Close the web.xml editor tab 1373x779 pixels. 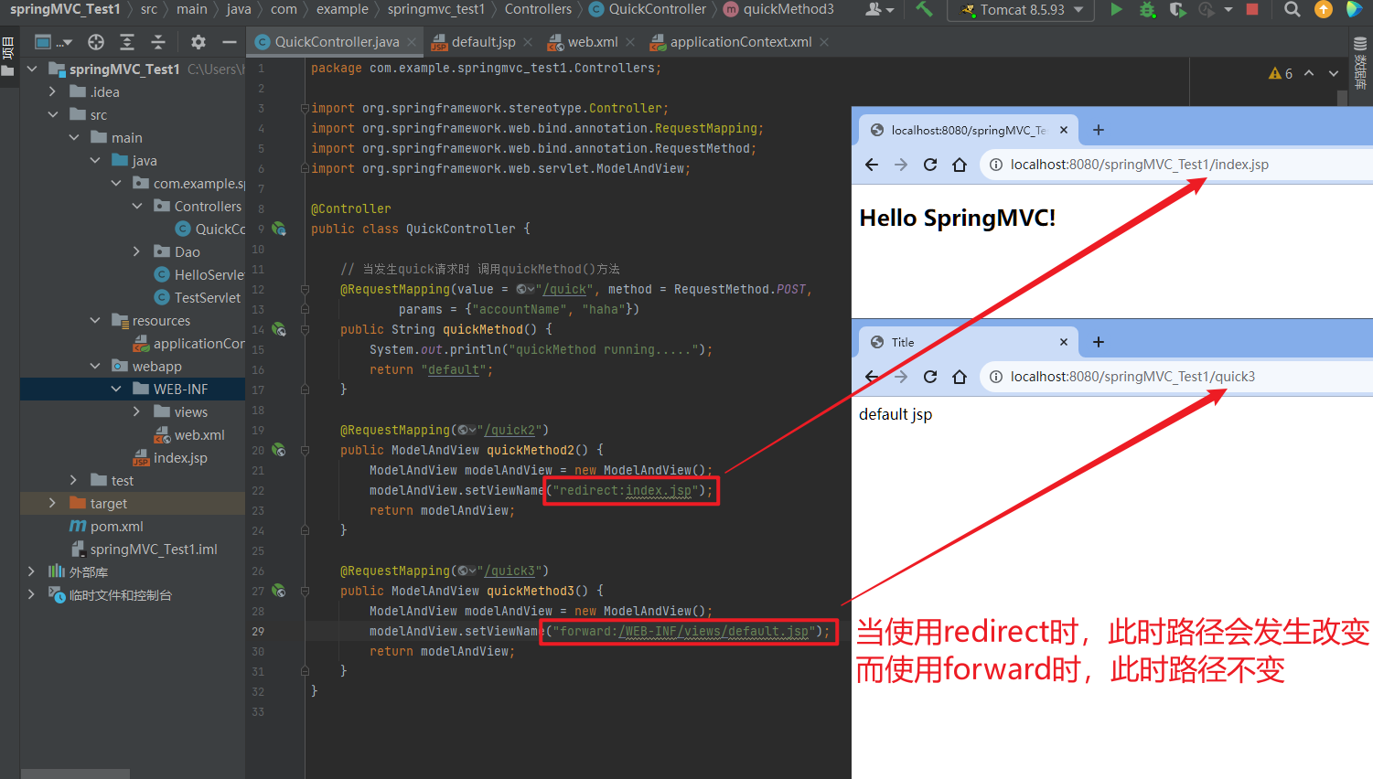click(x=630, y=42)
